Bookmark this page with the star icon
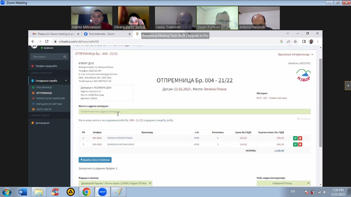The width and height of the screenshot is (351, 197). click(295, 42)
